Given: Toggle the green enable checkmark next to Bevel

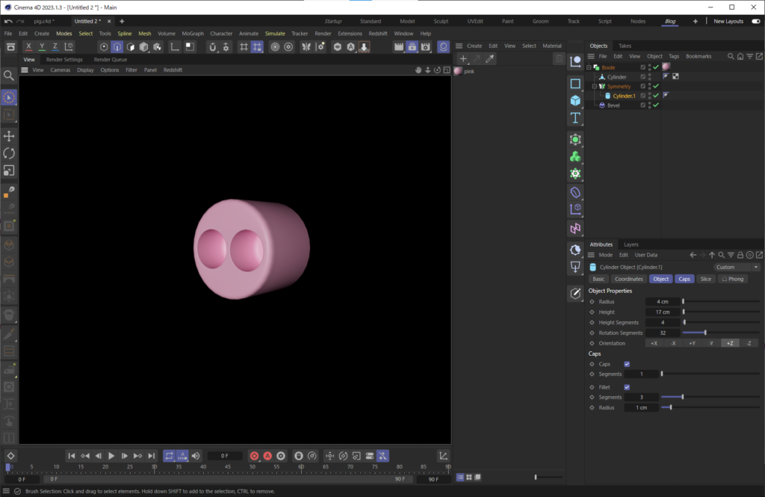Looking at the screenshot, I should pyautogui.click(x=655, y=105).
